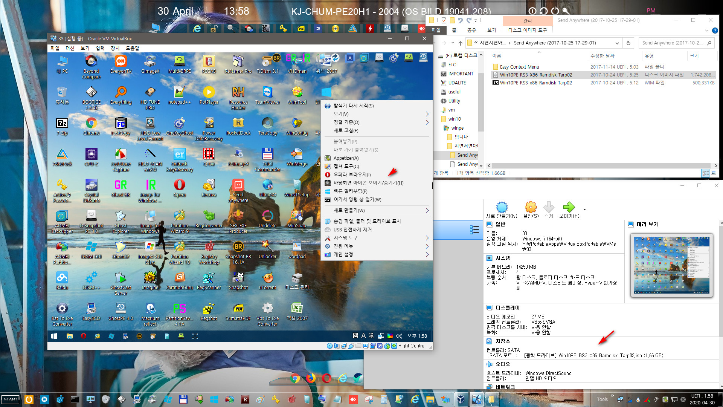Toggle 숨김 파일, 폴더 및 드라이브 표시
This screenshot has height=407, width=723.
[377, 221]
